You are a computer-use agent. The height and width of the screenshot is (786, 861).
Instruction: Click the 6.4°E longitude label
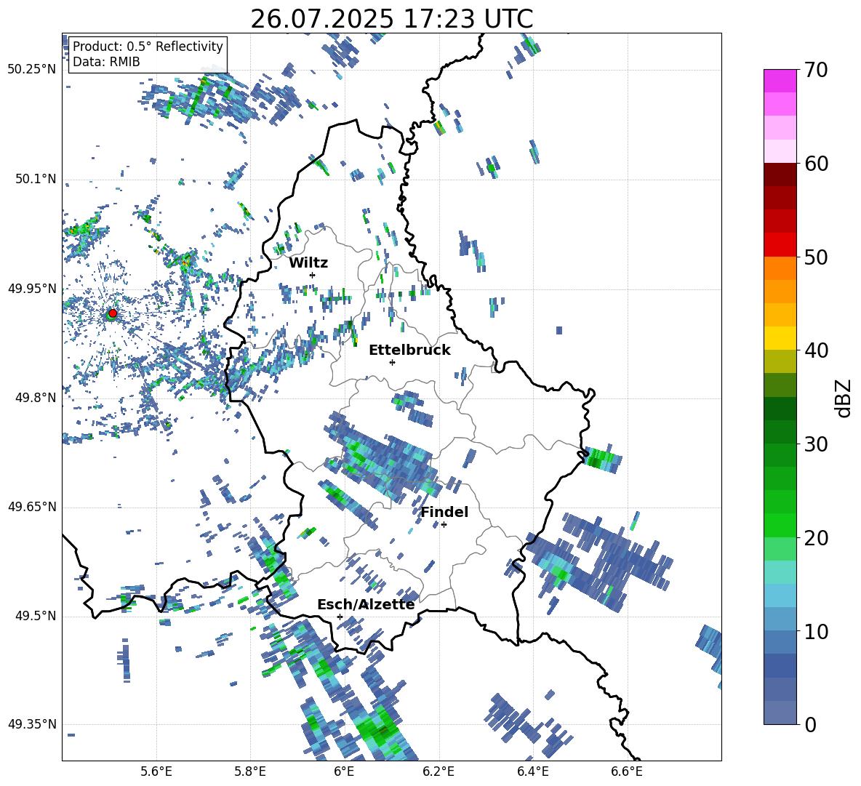533,771
